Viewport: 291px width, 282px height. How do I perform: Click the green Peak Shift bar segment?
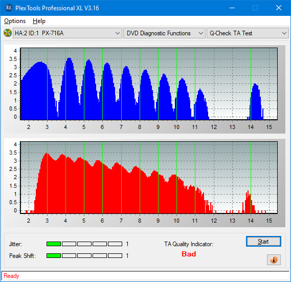pyautogui.click(x=54, y=255)
